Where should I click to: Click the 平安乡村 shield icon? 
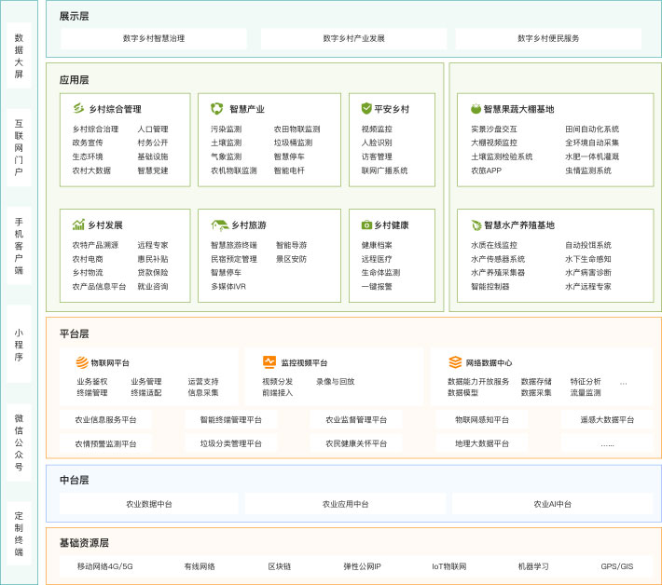[366, 108]
